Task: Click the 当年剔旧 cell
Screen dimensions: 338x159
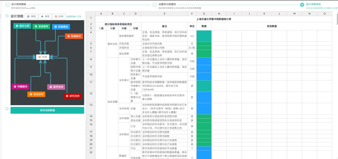Action: [x=124, y=134]
